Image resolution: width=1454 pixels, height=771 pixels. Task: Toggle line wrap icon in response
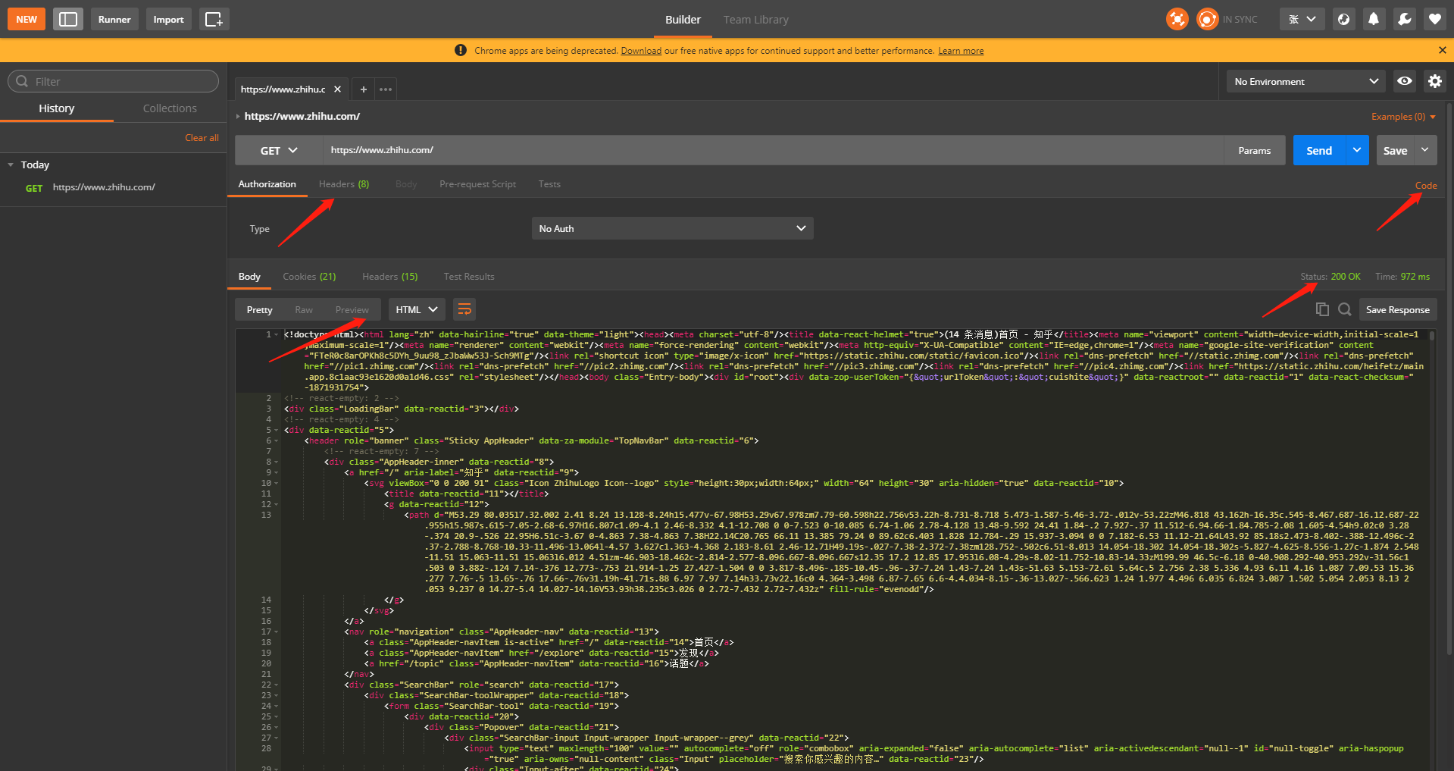coord(464,309)
